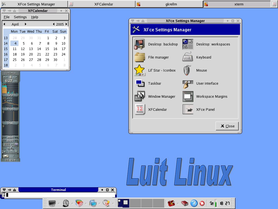Click the envelope mail icon in gkrellm
This screenshot has height=209, width=278.
pos(6,156)
